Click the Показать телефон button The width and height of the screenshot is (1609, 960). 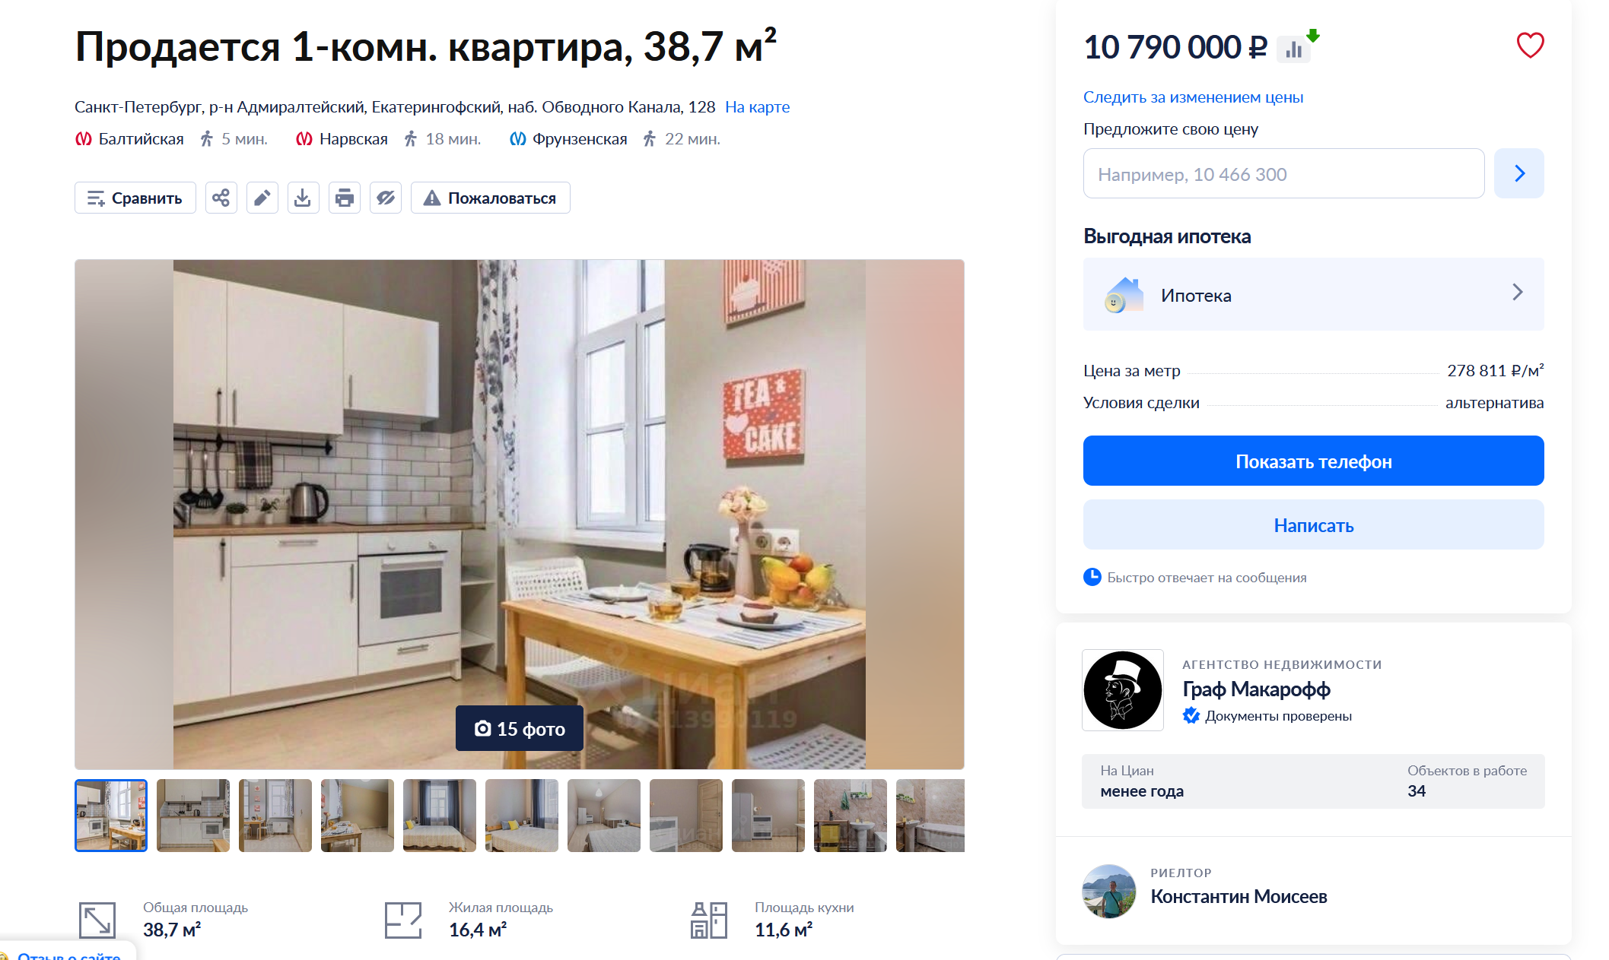[x=1314, y=461]
